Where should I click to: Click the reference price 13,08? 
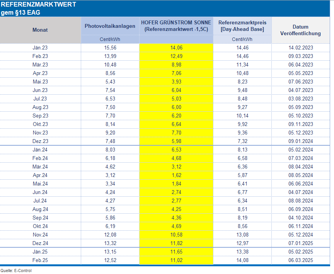coord(242,235)
